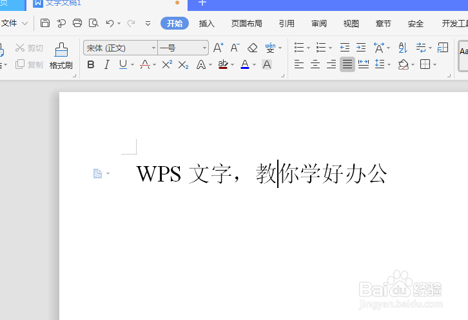Screen dimensions: 468x320
Task: Click the borders icon
Action: pos(425,64)
